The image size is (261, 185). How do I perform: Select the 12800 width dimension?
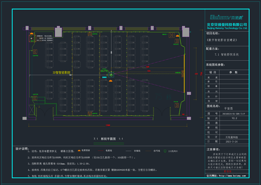[x=108, y=125]
